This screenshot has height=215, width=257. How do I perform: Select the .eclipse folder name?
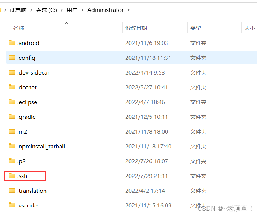click(27, 102)
